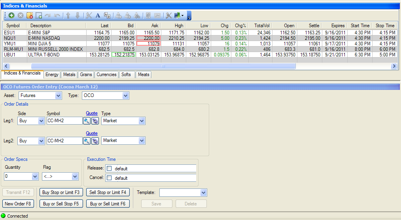401x220 pixels.
Task: Click New Order F8 button
Action: coord(18,204)
